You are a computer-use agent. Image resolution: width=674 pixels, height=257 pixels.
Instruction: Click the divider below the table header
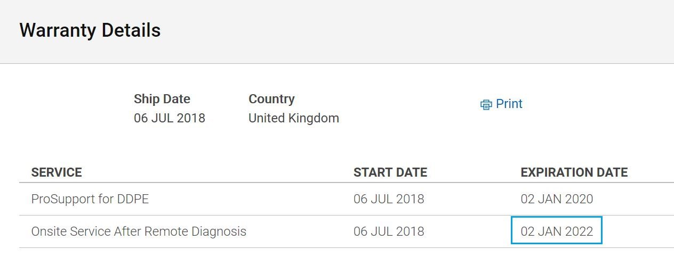pos(347,183)
